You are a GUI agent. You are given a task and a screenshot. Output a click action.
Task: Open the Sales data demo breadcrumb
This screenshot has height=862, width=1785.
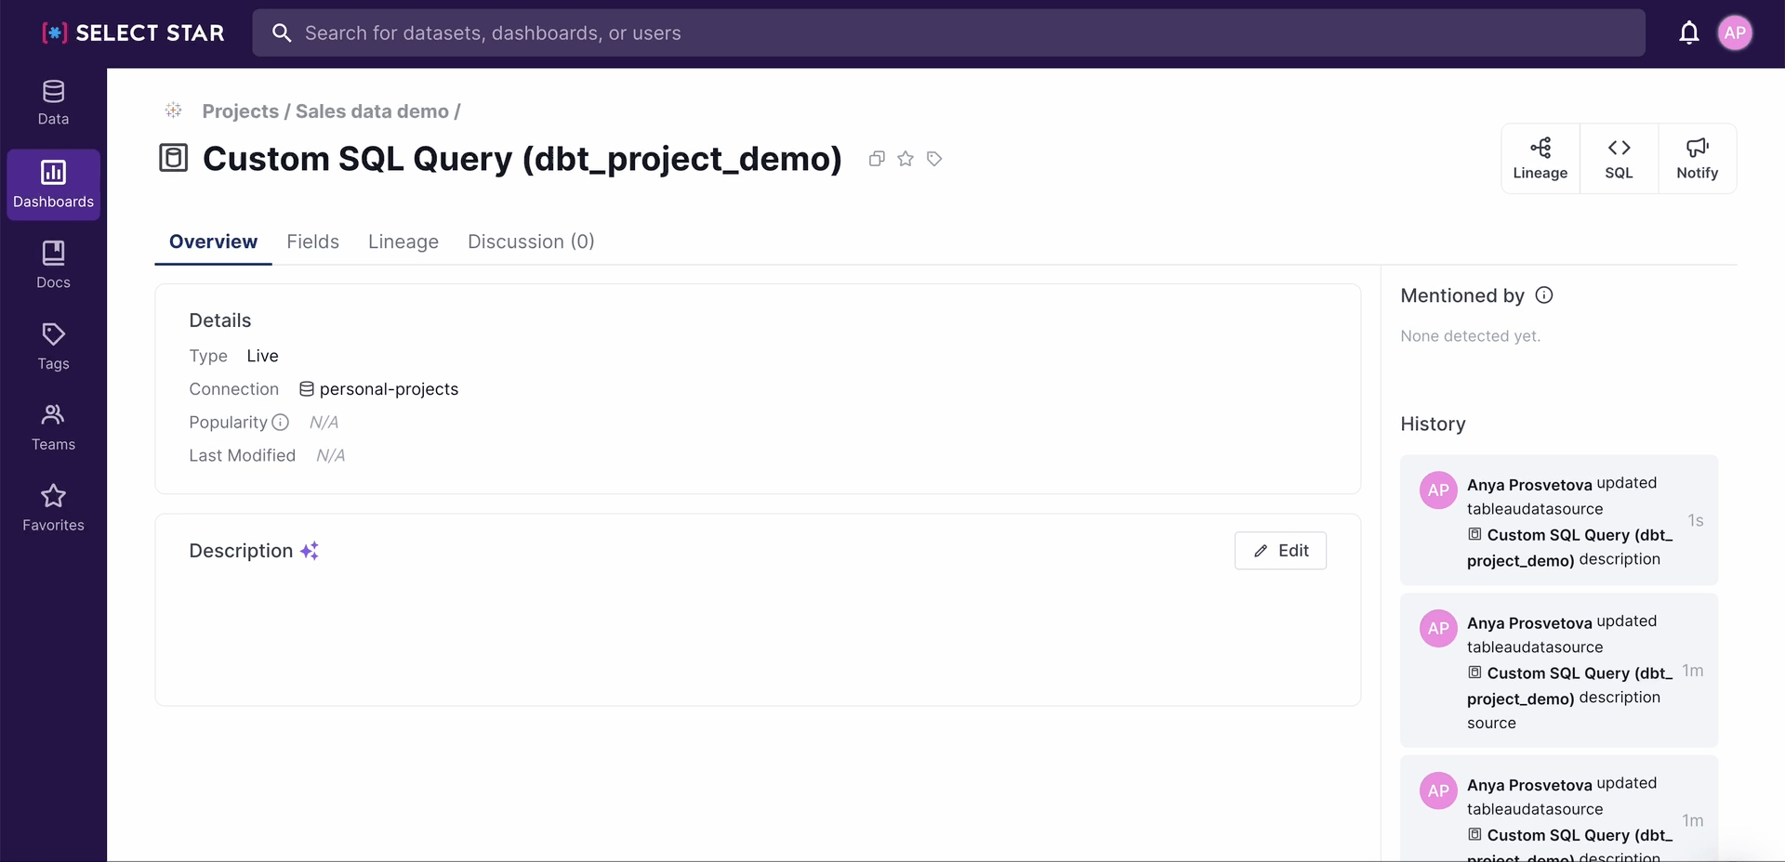pos(372,111)
